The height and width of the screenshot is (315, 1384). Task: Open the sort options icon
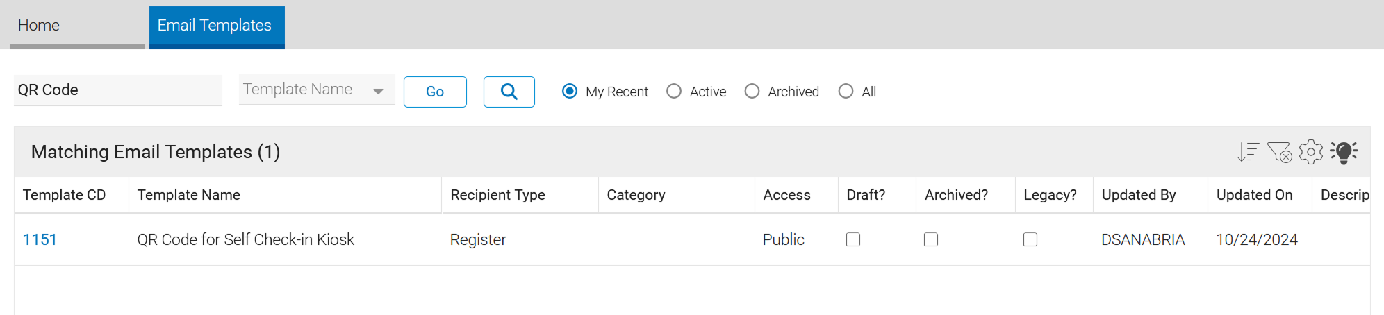[1248, 152]
